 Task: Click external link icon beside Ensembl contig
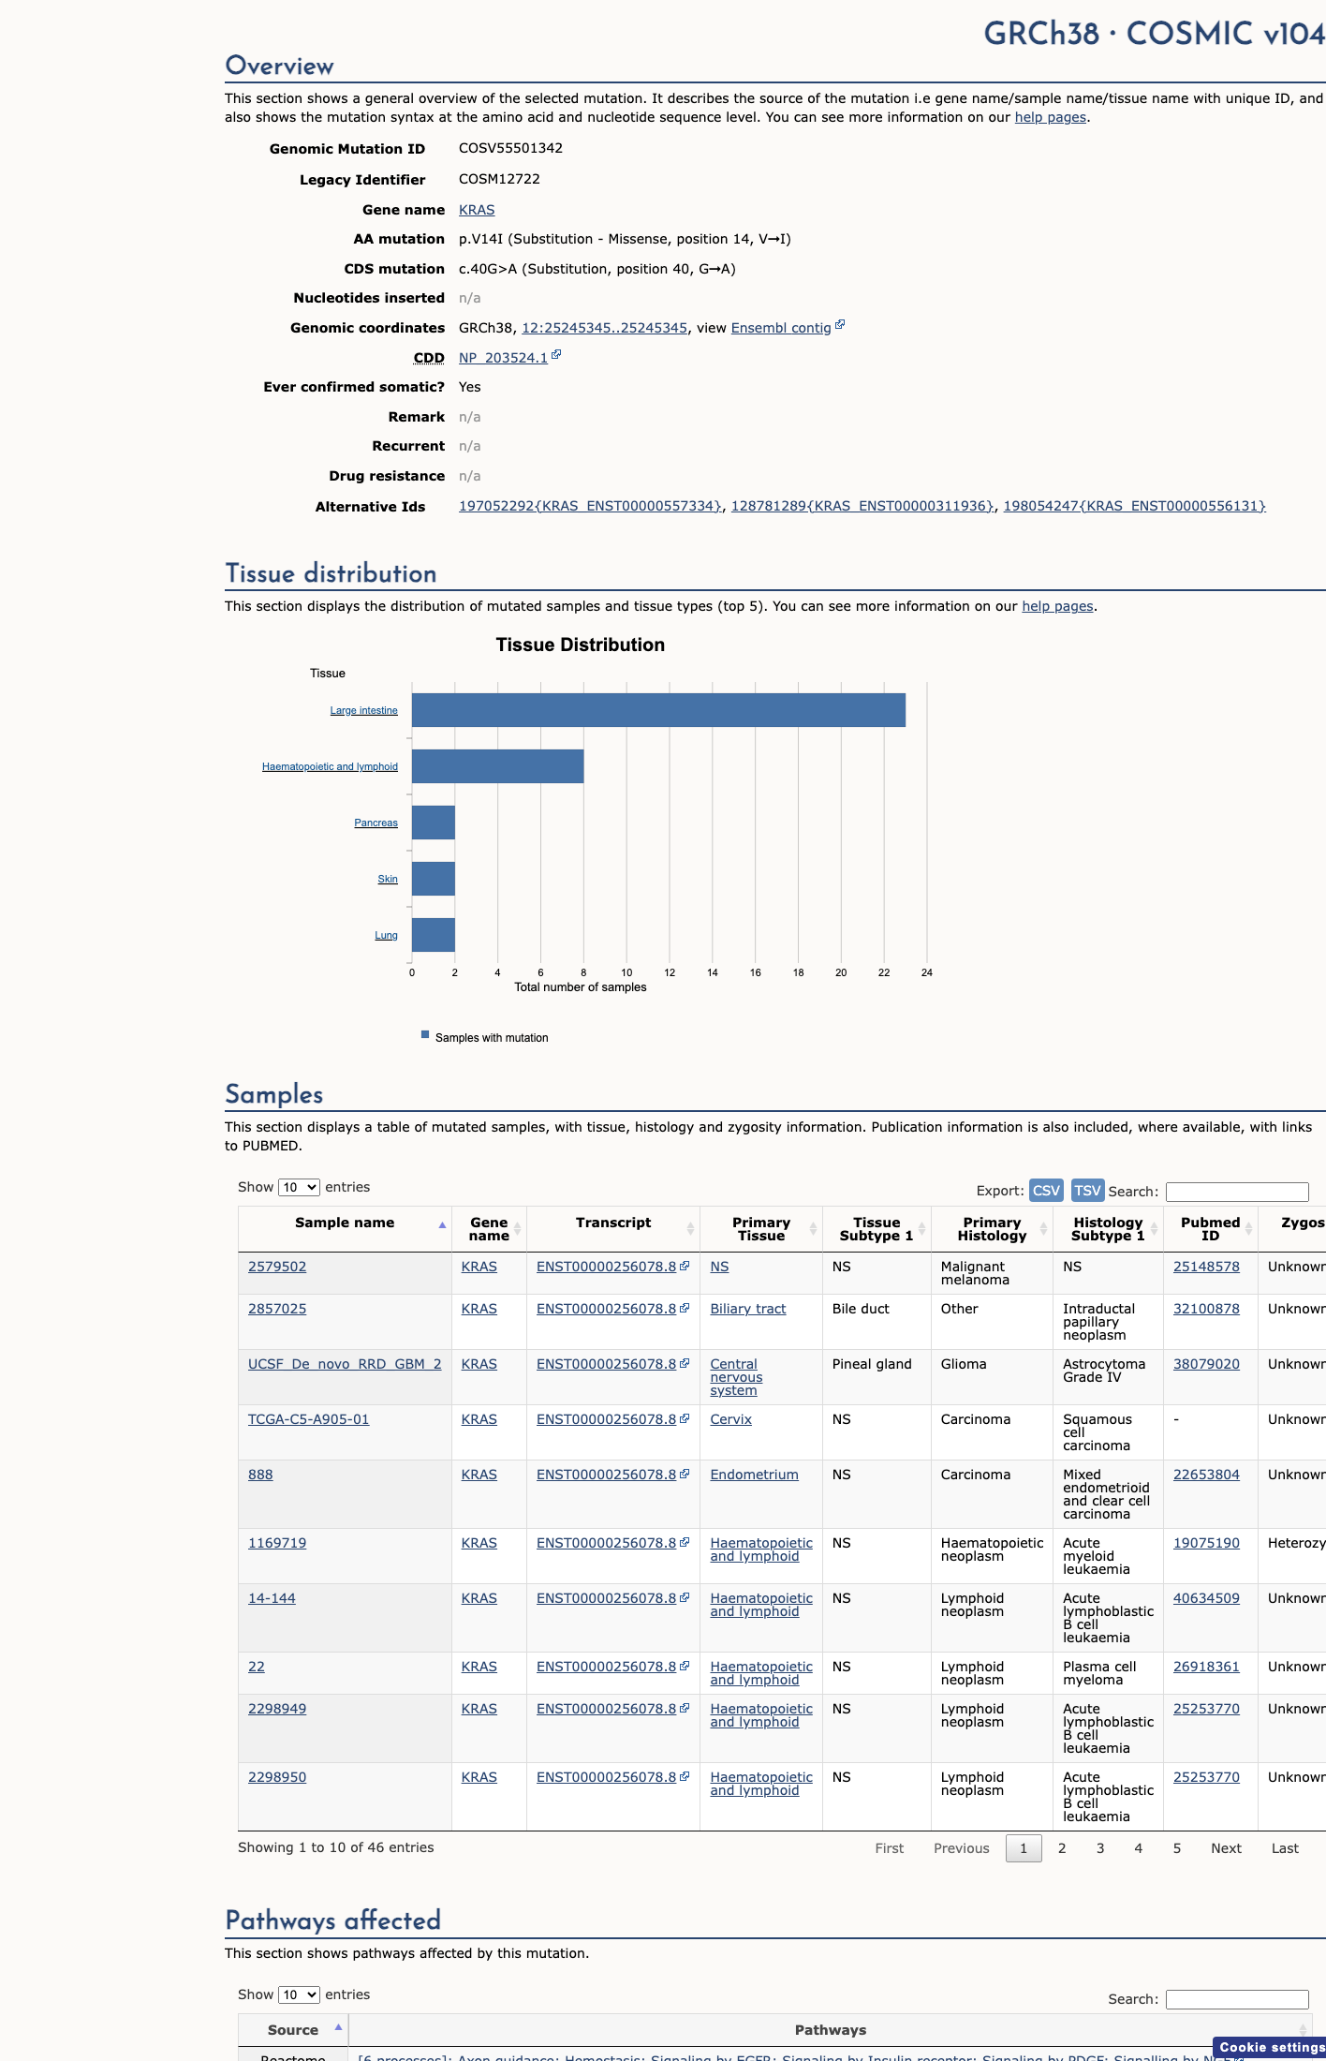[840, 325]
